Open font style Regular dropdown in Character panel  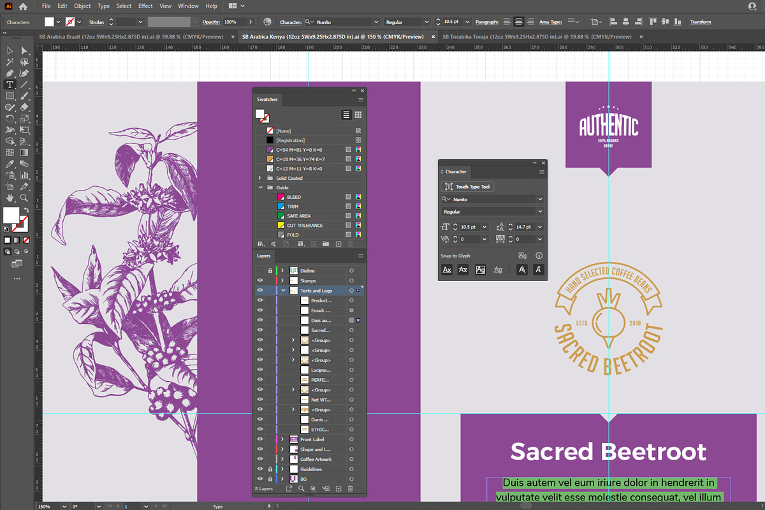pyautogui.click(x=541, y=211)
